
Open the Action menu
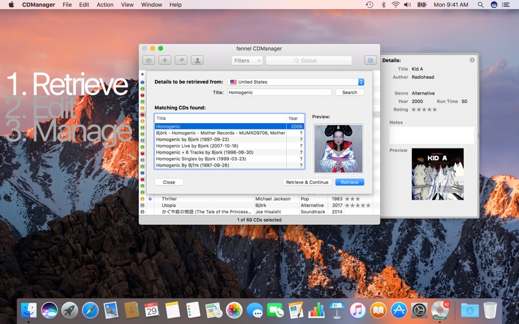click(105, 5)
